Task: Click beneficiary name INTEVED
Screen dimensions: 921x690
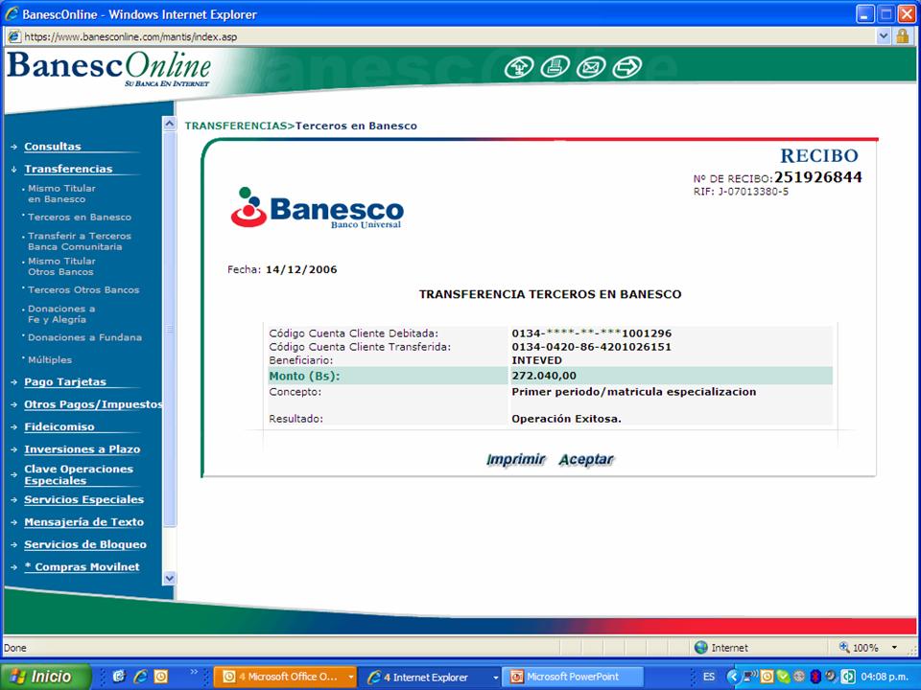Action: [x=536, y=360]
